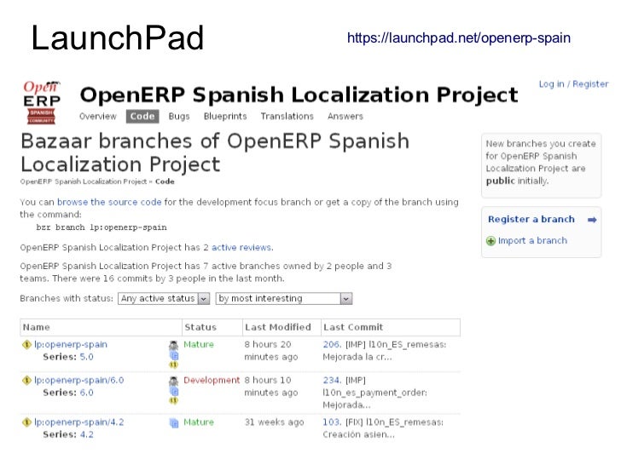Open the Blueprints tab

(x=225, y=116)
